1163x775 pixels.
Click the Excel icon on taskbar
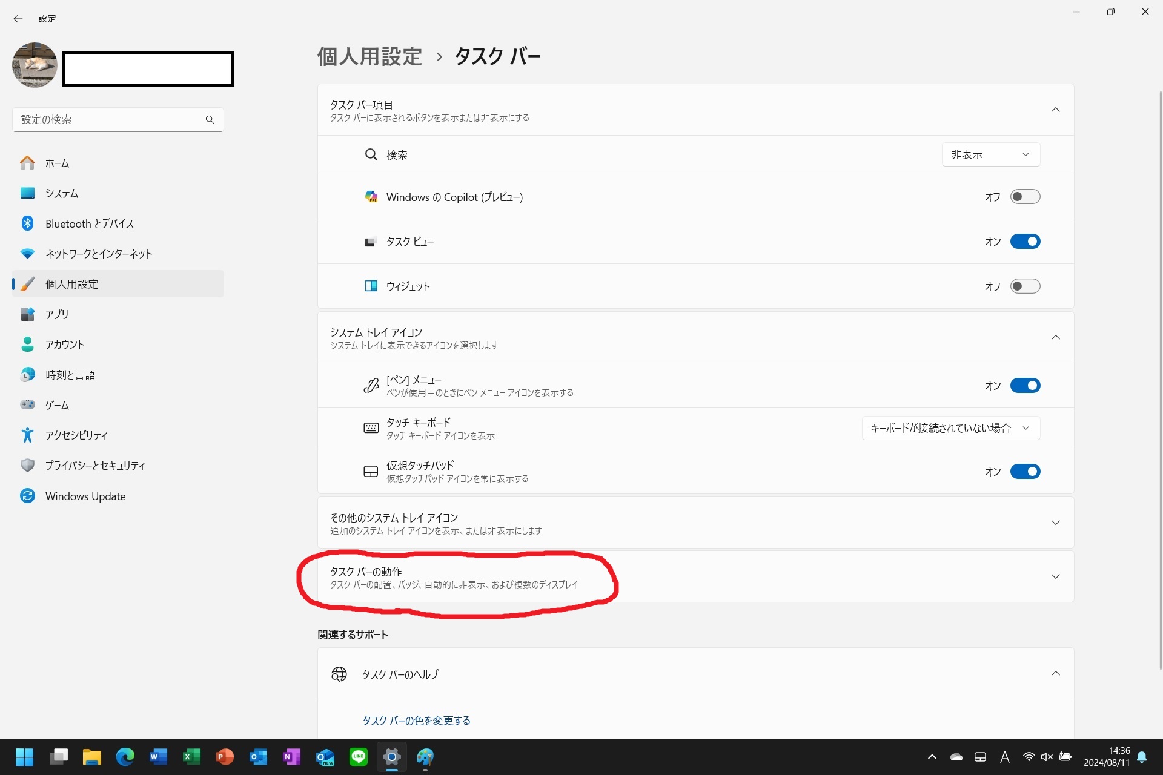[191, 757]
